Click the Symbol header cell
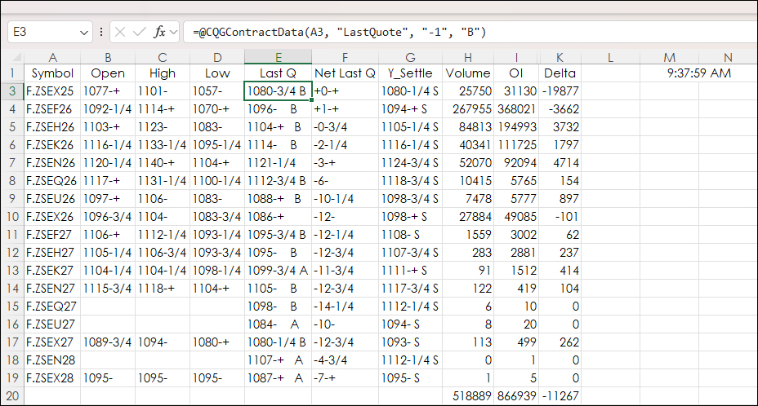 tap(52, 73)
